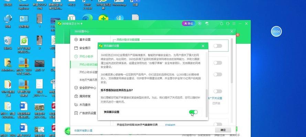Turn off the 资讯展示设置 switch
The width and height of the screenshot is (306, 137).
pos(193,112)
